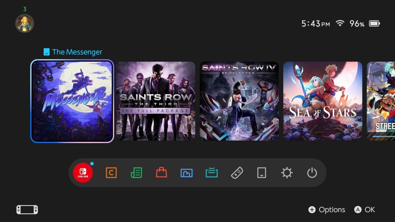Open Controllers icon

pyautogui.click(x=237, y=173)
